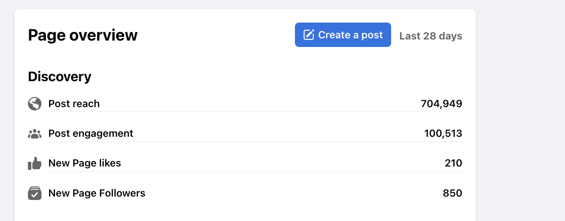Image resolution: width=565 pixels, height=221 pixels.
Task: Click the 100,513 post engagement value
Action: tap(443, 133)
